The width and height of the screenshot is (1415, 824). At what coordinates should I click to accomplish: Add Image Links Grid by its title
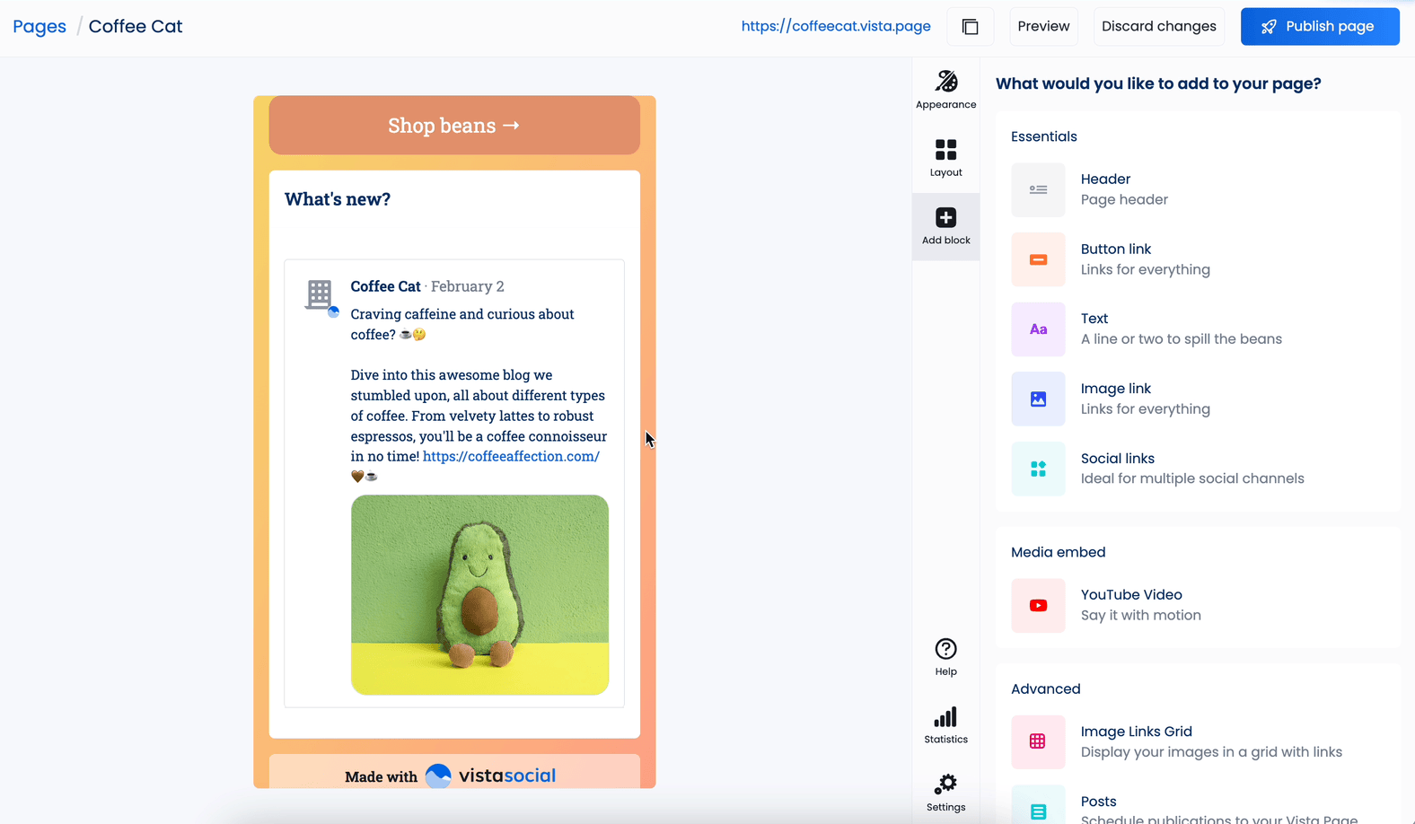(1137, 732)
